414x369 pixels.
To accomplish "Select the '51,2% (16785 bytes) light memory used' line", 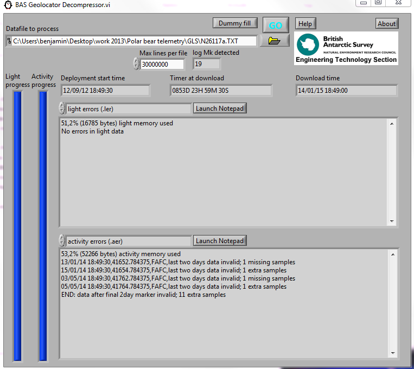I will point(117,123).
